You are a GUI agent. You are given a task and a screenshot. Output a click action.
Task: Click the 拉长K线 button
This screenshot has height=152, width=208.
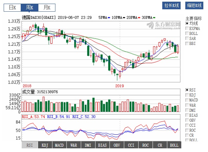[x=172, y=6]
